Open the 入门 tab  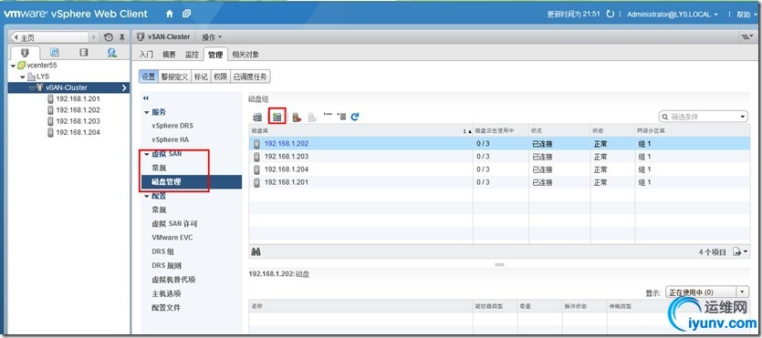pos(146,55)
